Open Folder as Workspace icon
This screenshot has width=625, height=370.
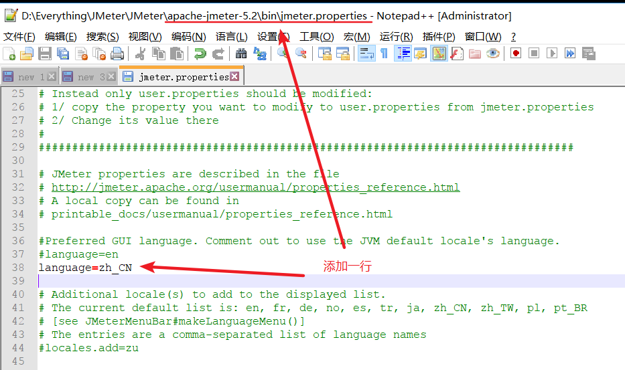tap(475, 54)
